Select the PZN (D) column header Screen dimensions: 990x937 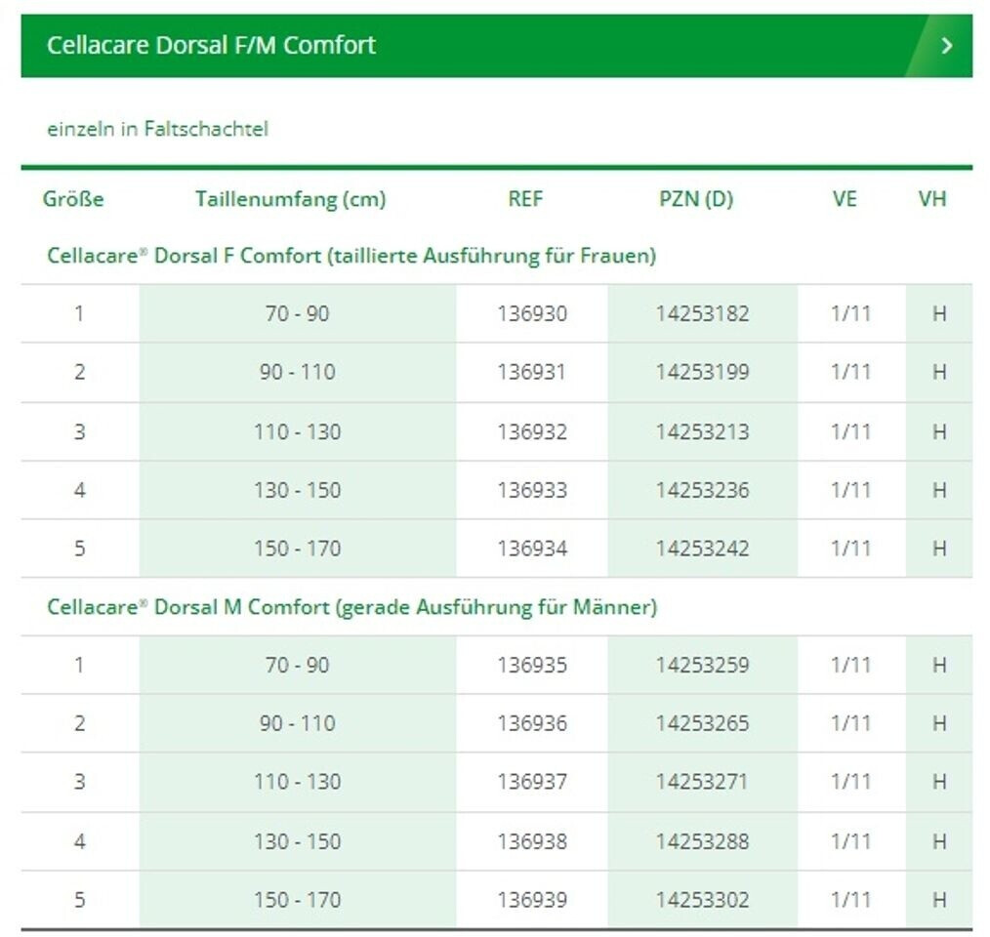696,199
